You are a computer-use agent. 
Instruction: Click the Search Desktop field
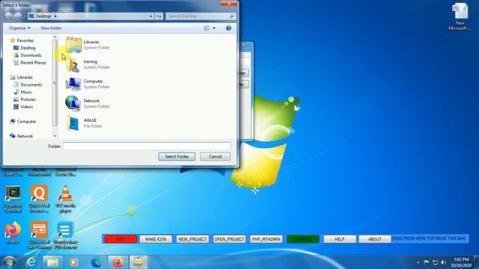click(x=198, y=16)
